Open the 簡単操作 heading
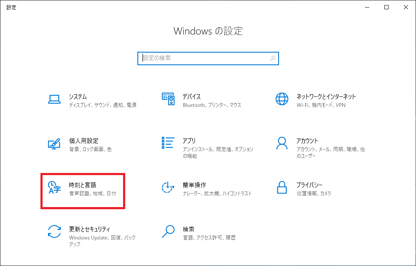The image size is (416, 266). click(194, 185)
